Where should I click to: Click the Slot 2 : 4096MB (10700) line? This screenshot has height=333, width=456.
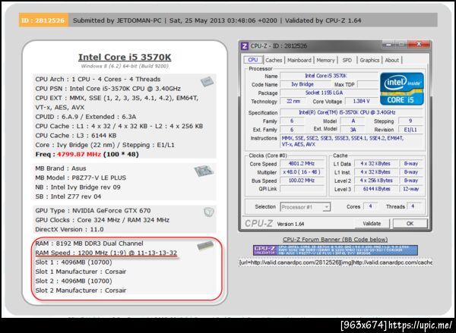pyautogui.click(x=74, y=281)
